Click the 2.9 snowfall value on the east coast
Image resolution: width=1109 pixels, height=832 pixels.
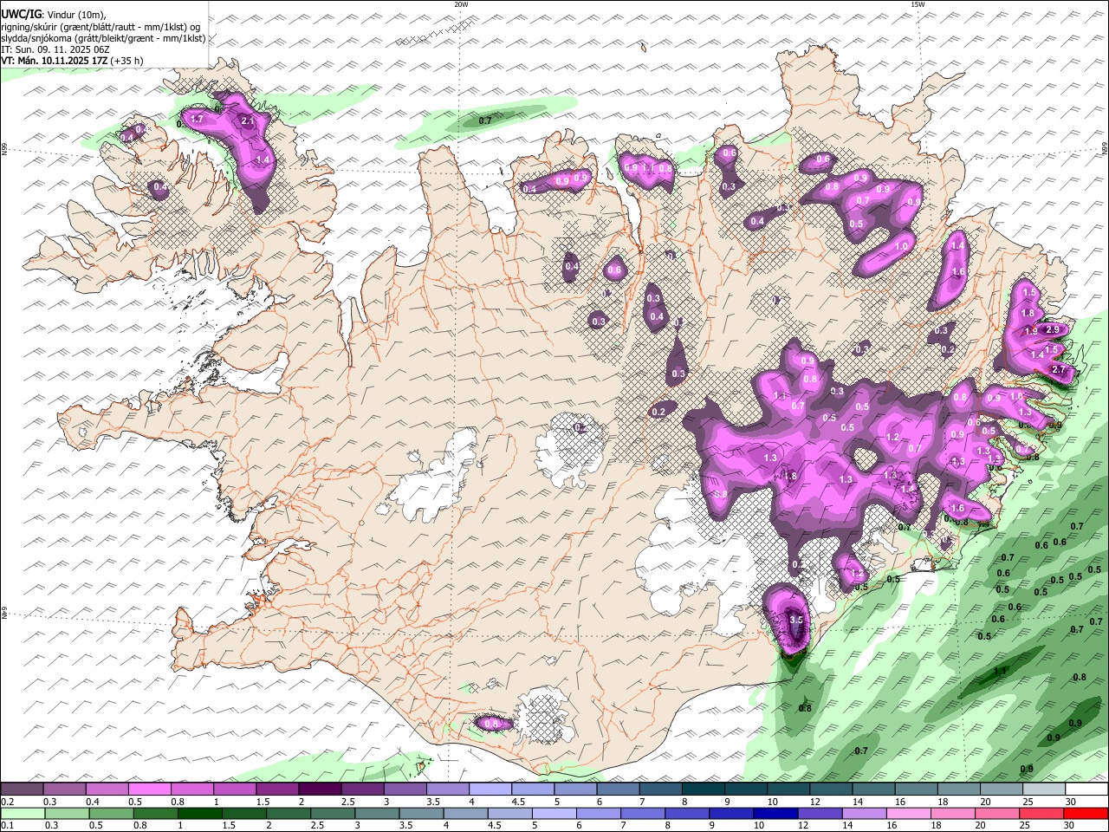[x=1053, y=329]
